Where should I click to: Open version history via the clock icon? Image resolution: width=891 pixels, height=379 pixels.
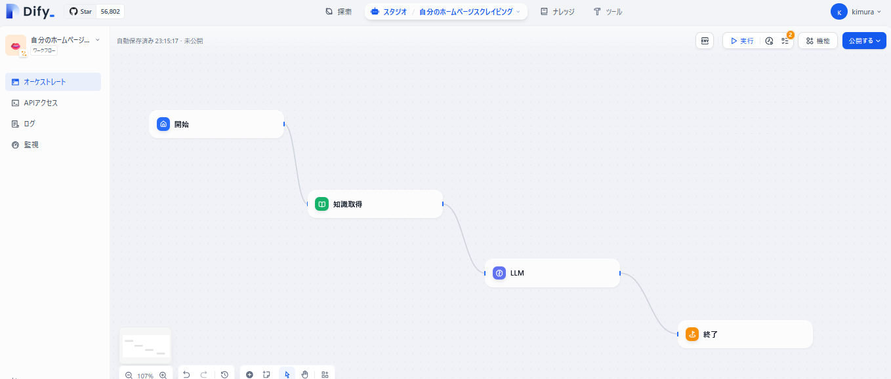225,374
